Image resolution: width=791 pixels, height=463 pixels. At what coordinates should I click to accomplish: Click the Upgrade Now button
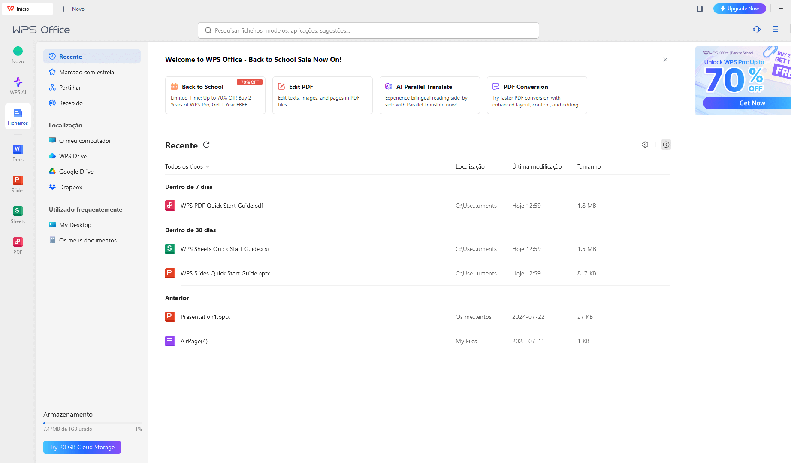click(740, 9)
